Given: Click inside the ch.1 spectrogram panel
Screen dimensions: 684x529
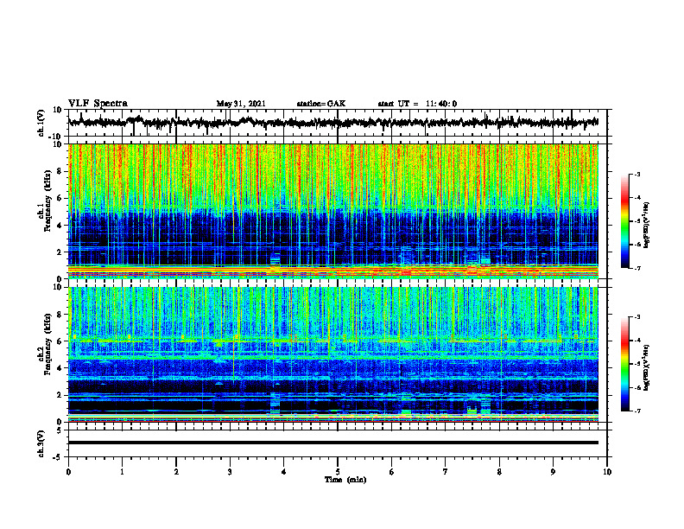Looking at the screenshot, I should (333, 211).
